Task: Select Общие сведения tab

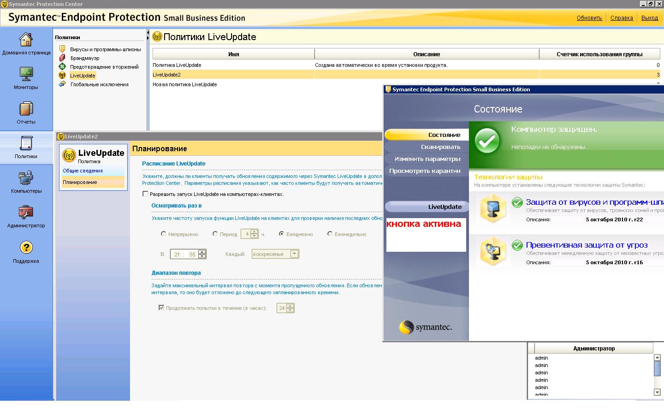Action: tap(93, 171)
